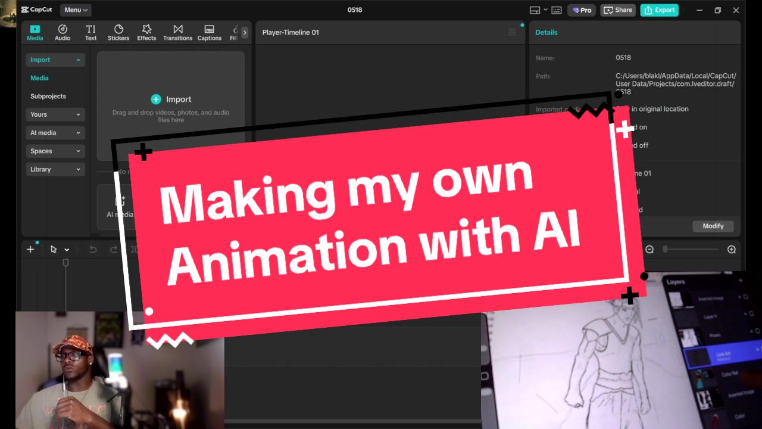Click the timeline zoom out icon
Screen dimensions: 762x429
(650, 250)
